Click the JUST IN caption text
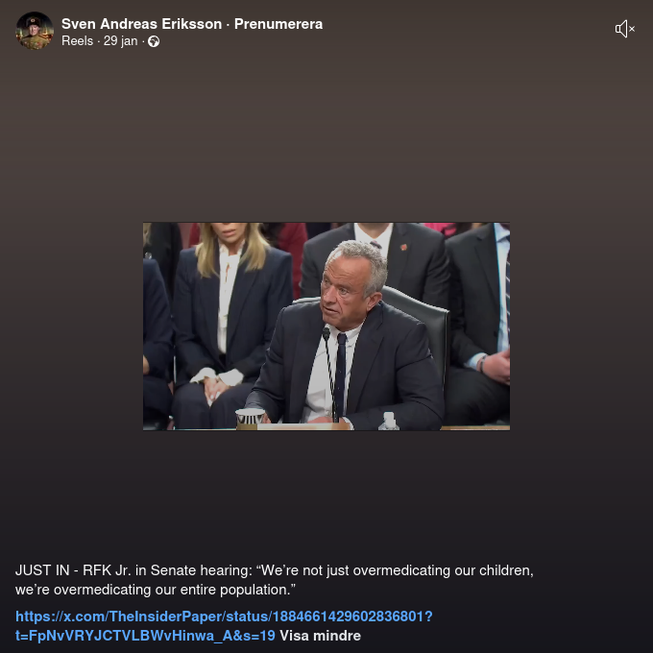Image resolution: width=653 pixels, height=653 pixels. pos(275,580)
